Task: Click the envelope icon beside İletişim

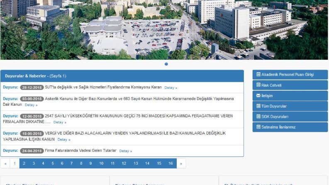Action: pos(258,95)
